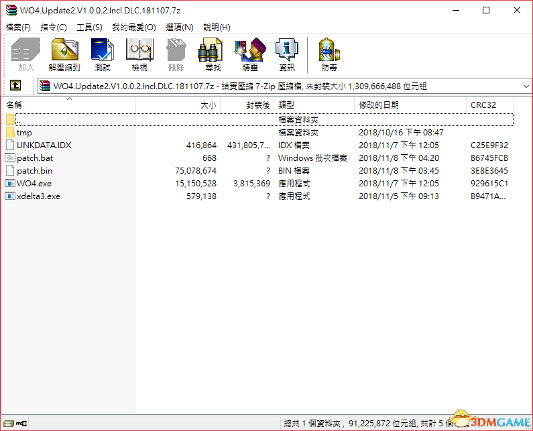Select the xdelta3.exe application icon
The width and height of the screenshot is (533, 431).
click(10, 196)
